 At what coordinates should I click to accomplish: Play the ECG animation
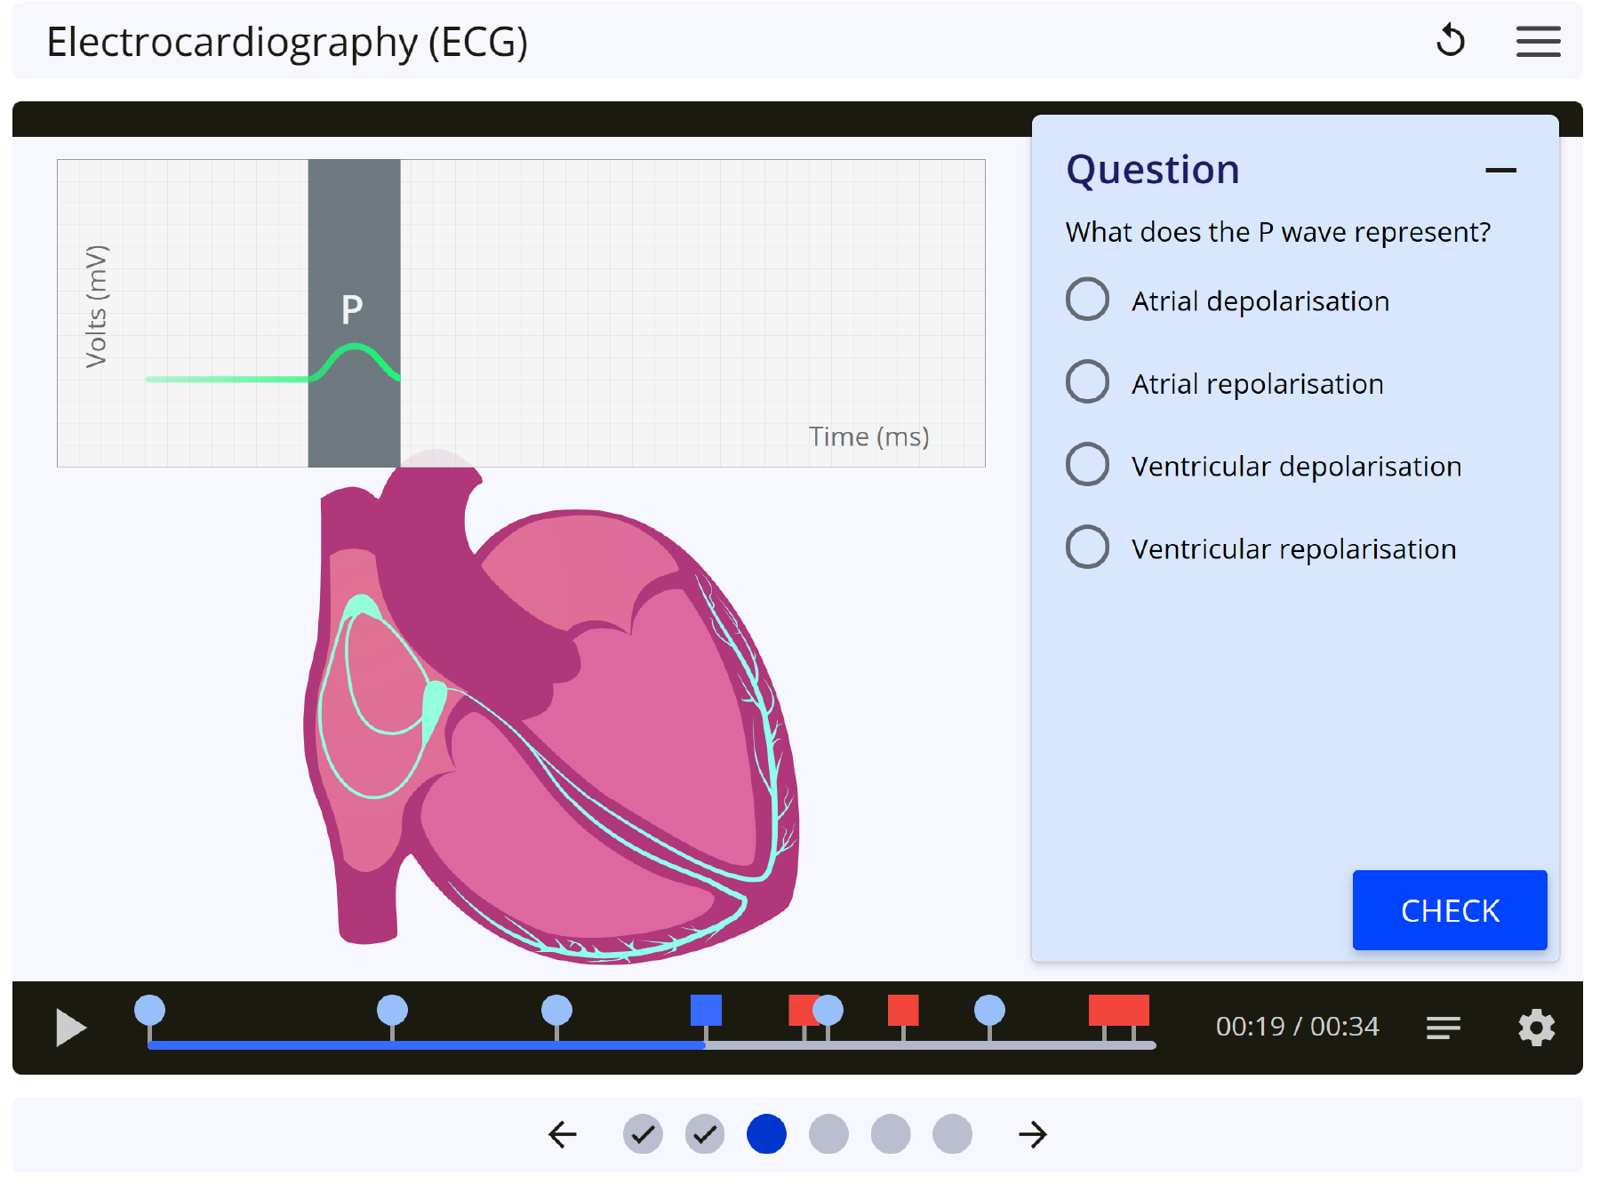tap(70, 1028)
